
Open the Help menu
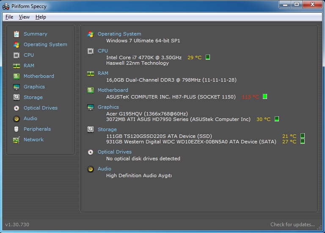[41, 17]
